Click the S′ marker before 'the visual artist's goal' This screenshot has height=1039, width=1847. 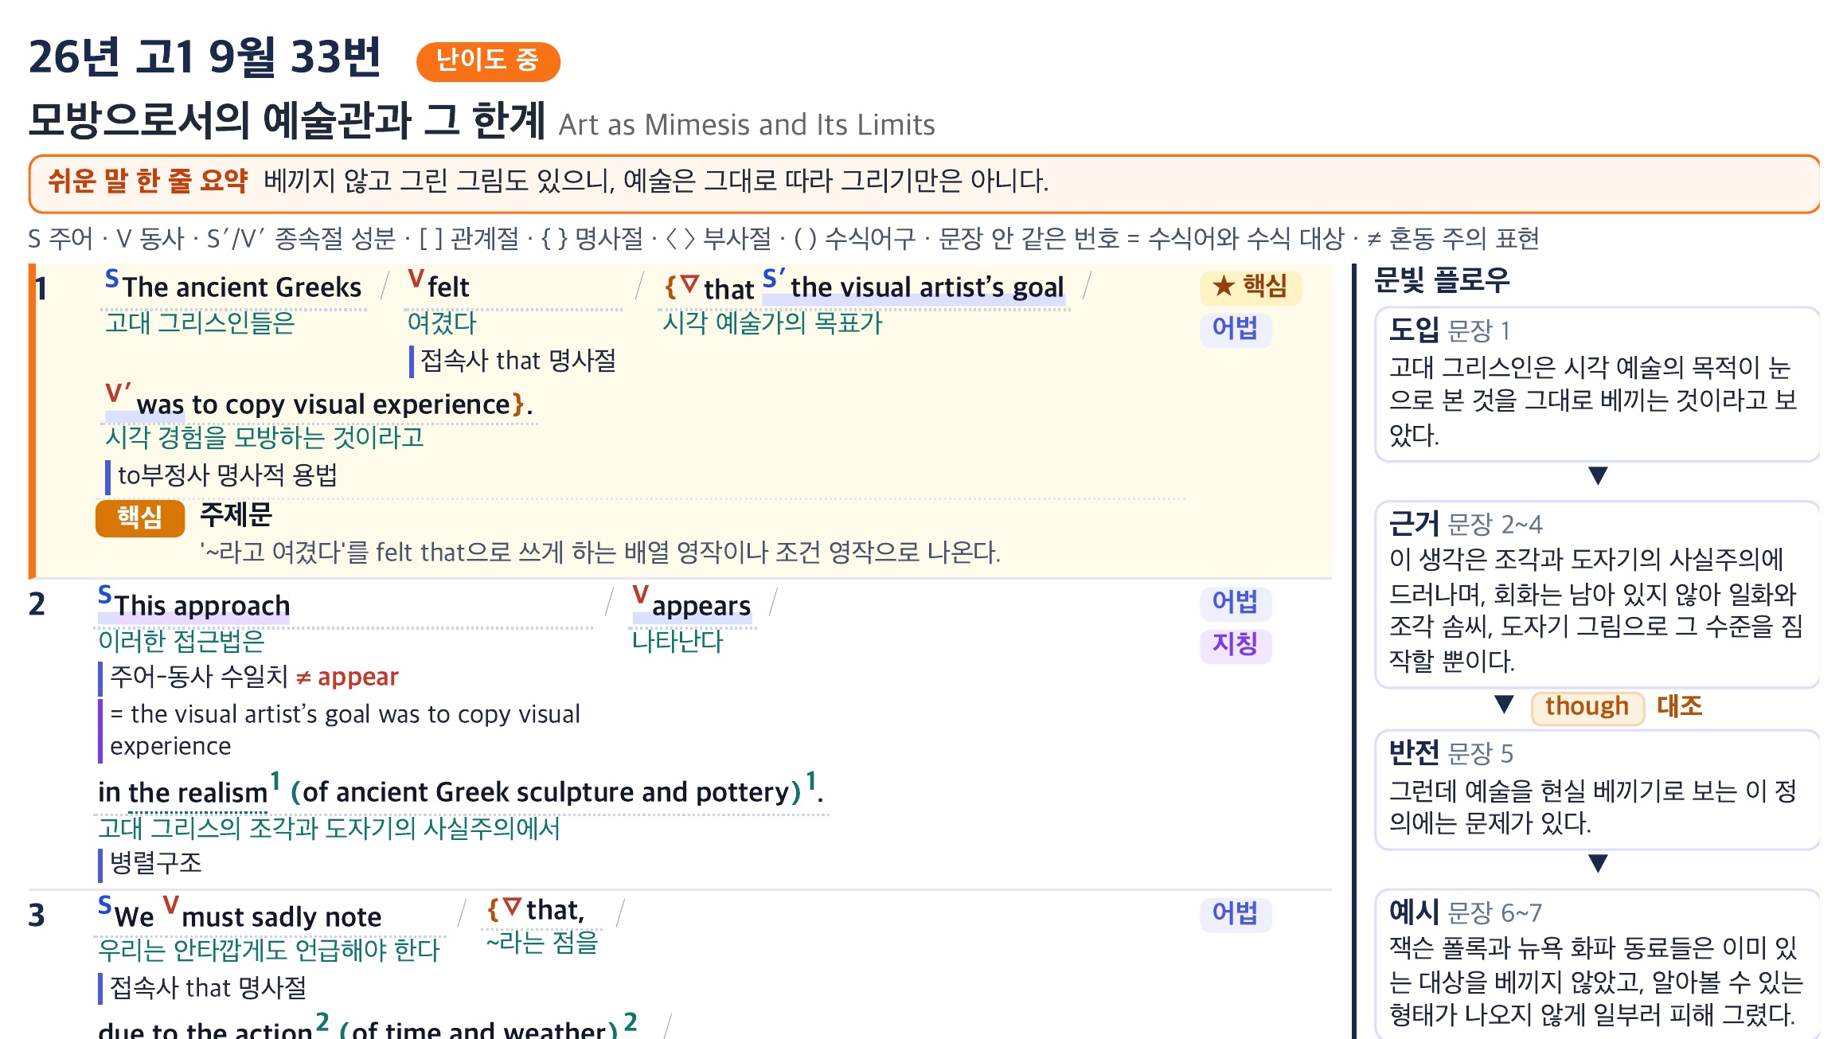pyautogui.click(x=774, y=279)
